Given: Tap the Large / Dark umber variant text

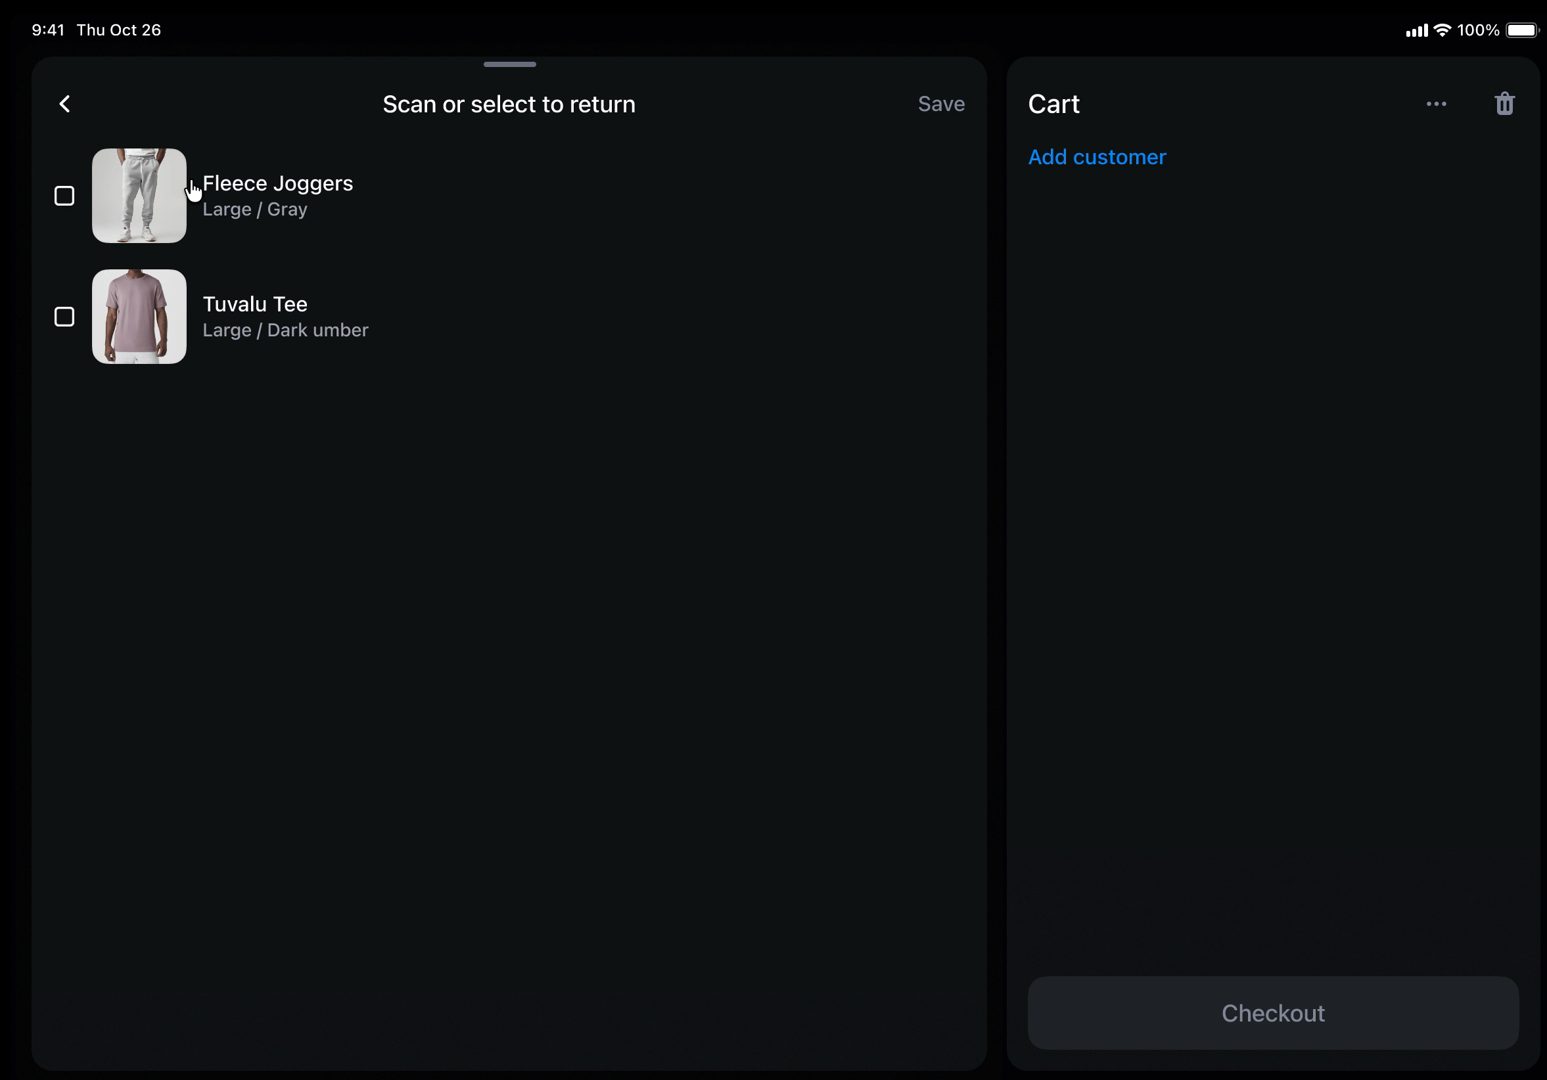Looking at the screenshot, I should tap(285, 330).
